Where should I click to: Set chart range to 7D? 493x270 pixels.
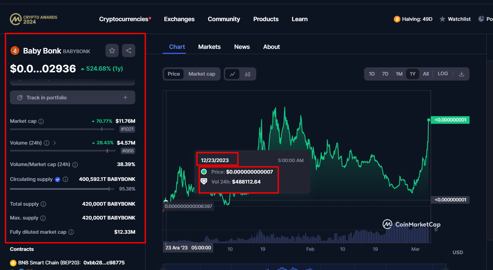(x=385, y=74)
